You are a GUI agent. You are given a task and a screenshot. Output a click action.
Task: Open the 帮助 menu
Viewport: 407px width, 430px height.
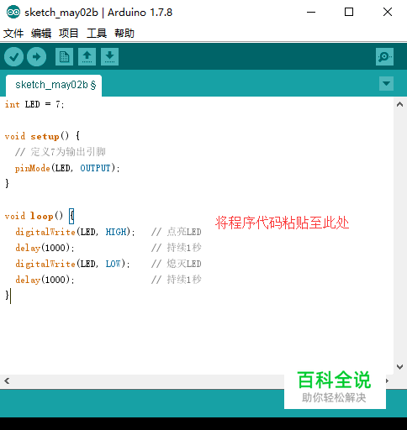pos(124,34)
